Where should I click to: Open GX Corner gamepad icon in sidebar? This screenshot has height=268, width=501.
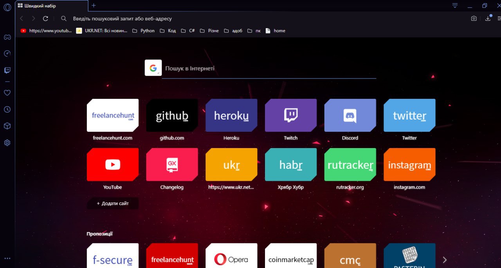click(x=7, y=37)
